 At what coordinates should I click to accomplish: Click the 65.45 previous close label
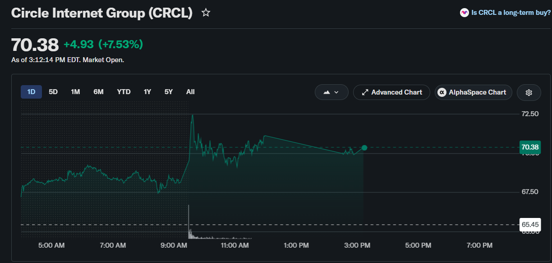(530, 224)
